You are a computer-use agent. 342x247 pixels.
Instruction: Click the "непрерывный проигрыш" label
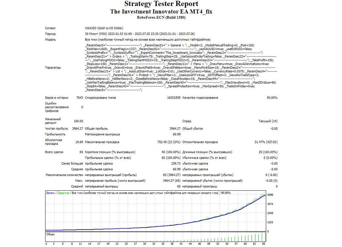pos(200,186)
